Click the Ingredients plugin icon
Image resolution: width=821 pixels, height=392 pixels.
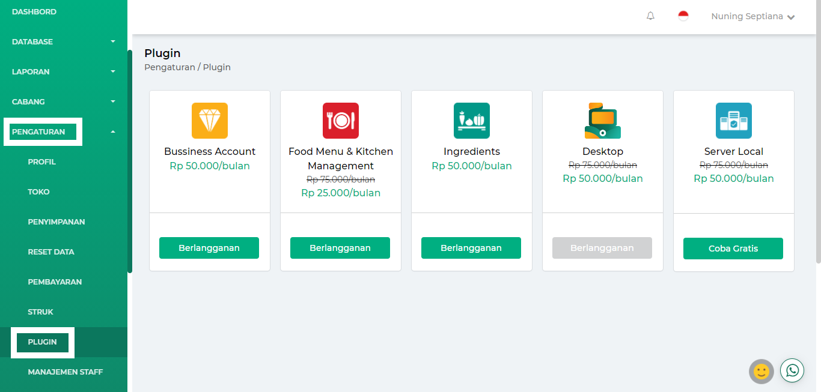click(x=471, y=121)
